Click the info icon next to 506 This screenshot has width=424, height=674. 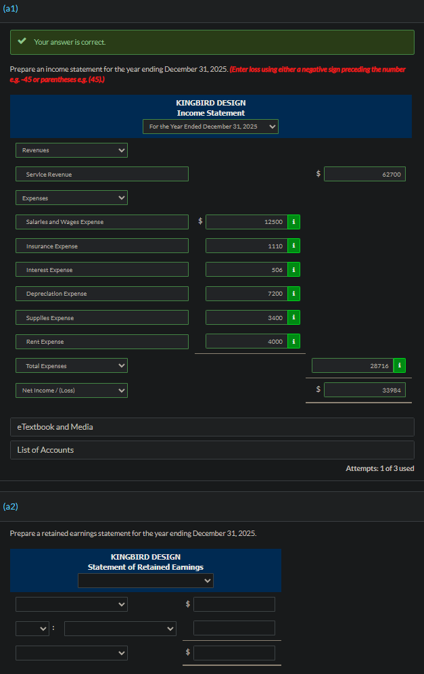pos(293,269)
